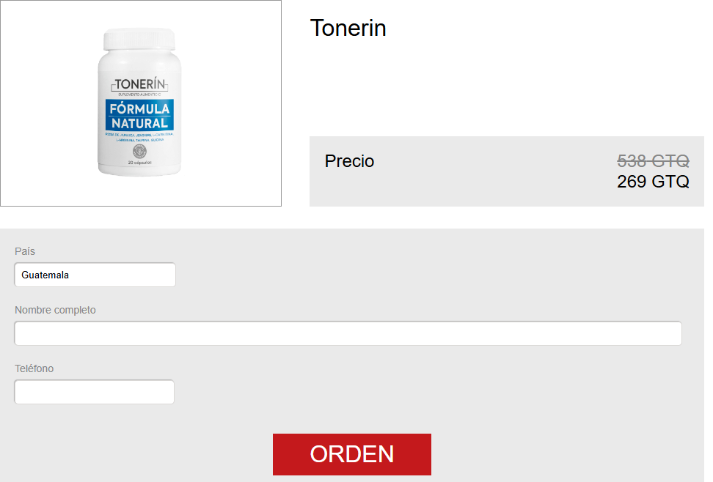713x482 pixels.
Task: Click the País field label
Action: point(24,251)
